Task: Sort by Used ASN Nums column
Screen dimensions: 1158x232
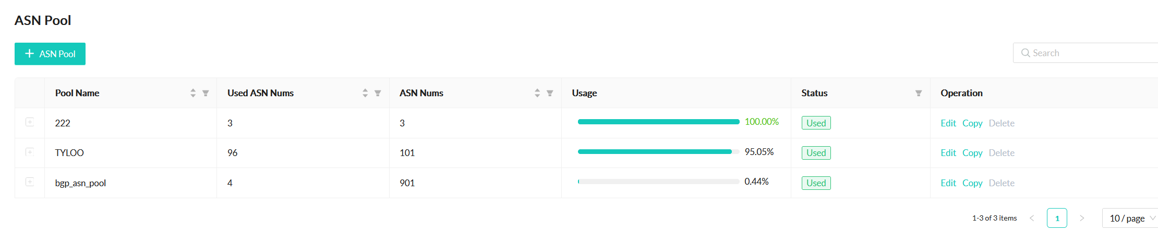Action: click(365, 93)
